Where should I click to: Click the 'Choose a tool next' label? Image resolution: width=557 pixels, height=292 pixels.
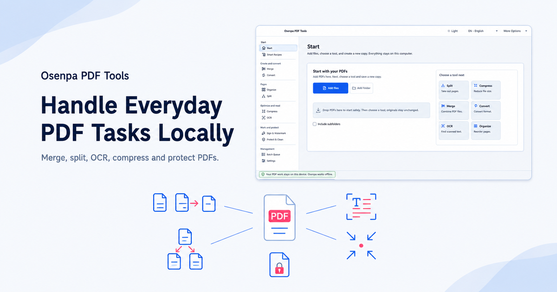click(x=452, y=75)
